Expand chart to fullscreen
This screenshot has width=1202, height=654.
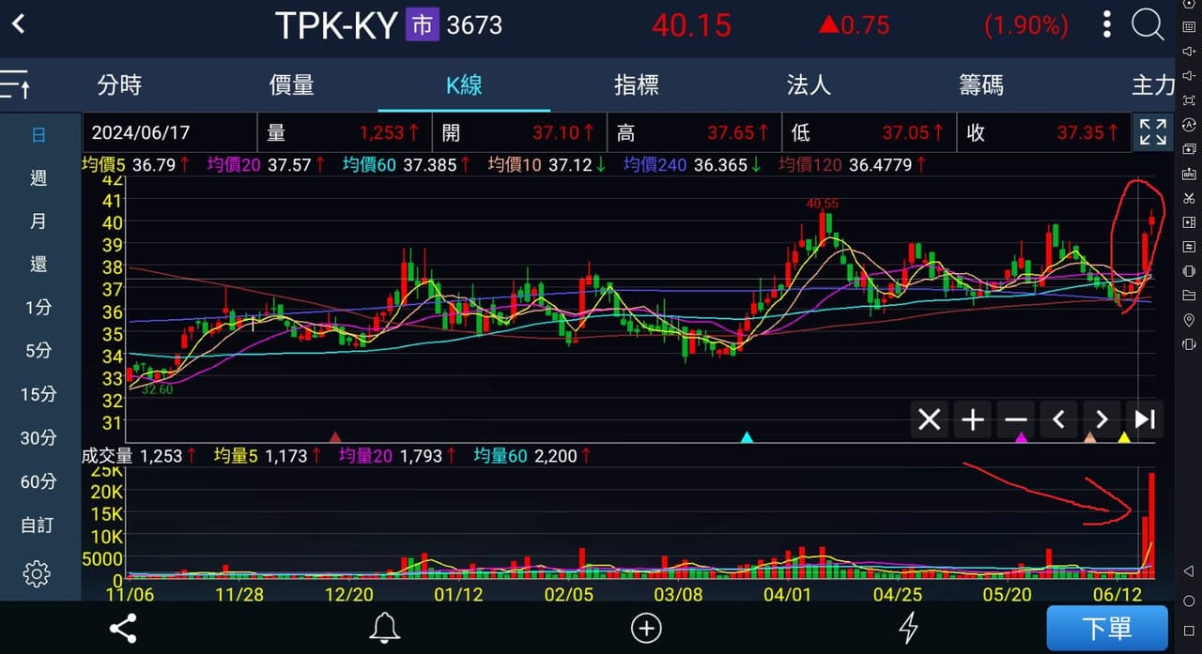[1152, 132]
